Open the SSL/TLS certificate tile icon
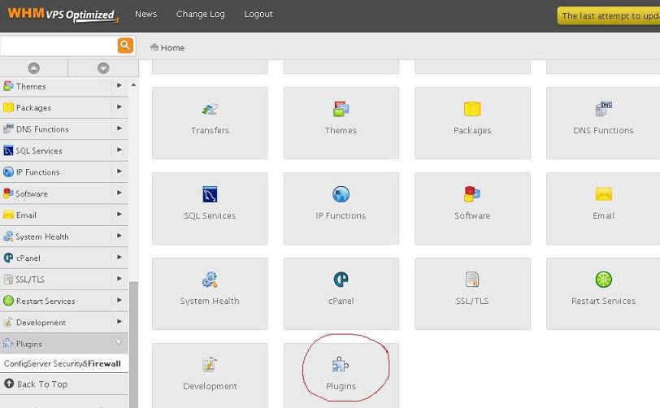The image size is (660, 408). (472, 279)
